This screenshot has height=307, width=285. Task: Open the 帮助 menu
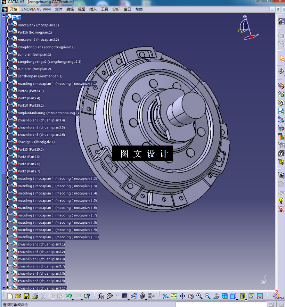tap(139, 9)
